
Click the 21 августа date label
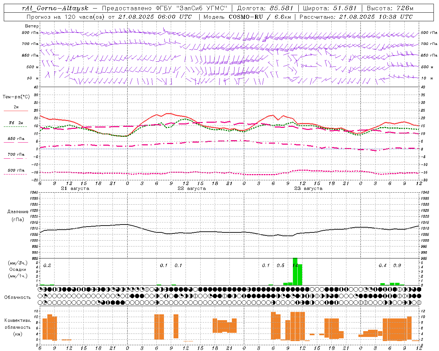(75, 189)
